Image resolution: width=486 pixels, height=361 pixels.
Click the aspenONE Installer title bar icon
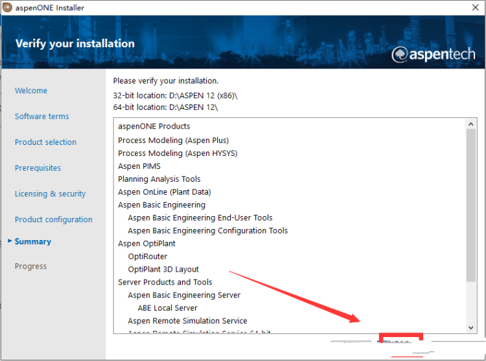pos(7,7)
